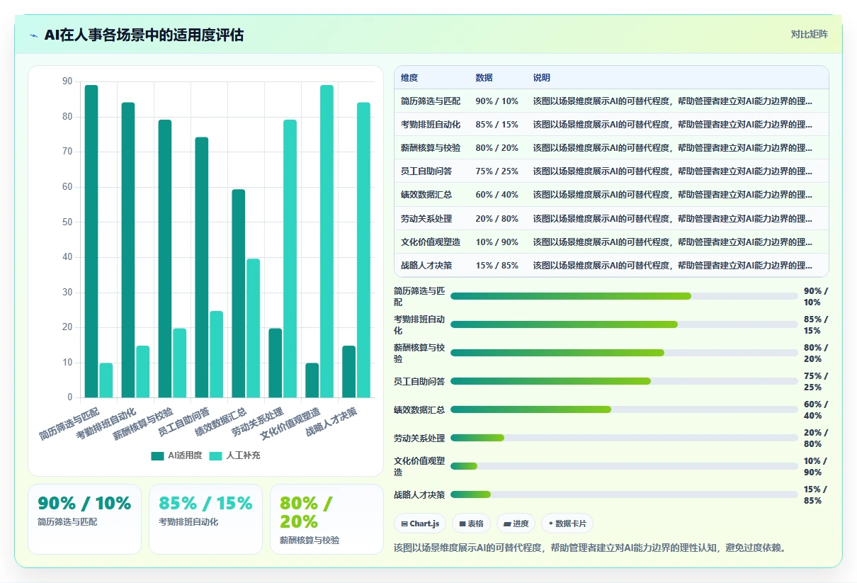Click the 薪酬核算与校验 progress bar

tap(624, 353)
